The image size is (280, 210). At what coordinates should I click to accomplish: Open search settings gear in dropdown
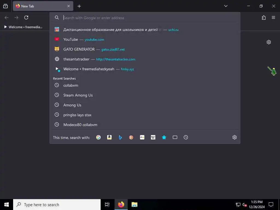234,137
